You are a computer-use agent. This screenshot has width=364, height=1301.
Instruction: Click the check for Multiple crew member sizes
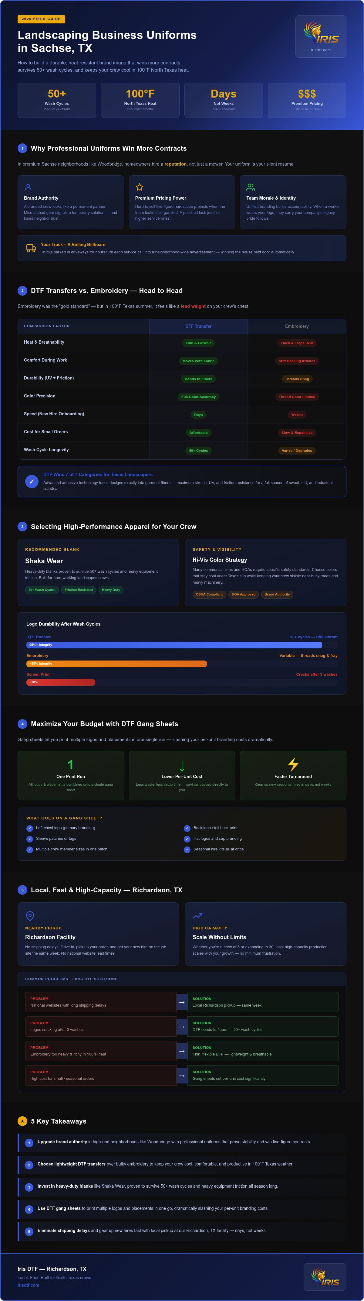coord(30,850)
